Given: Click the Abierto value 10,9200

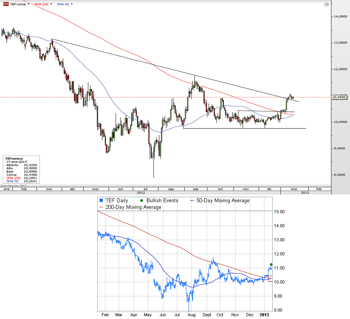Looking at the screenshot, I should click(30, 165).
